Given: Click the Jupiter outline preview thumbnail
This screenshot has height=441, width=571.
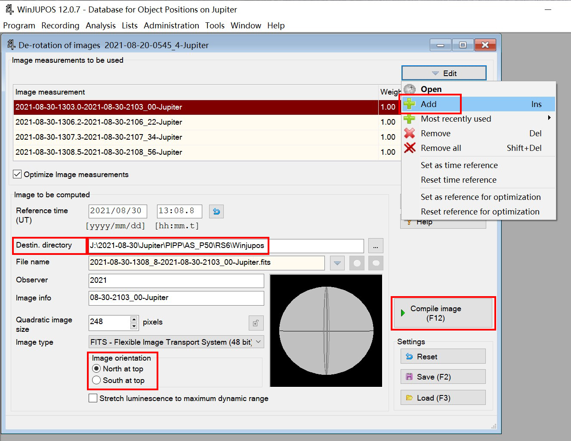Looking at the screenshot, I should pos(326,331).
